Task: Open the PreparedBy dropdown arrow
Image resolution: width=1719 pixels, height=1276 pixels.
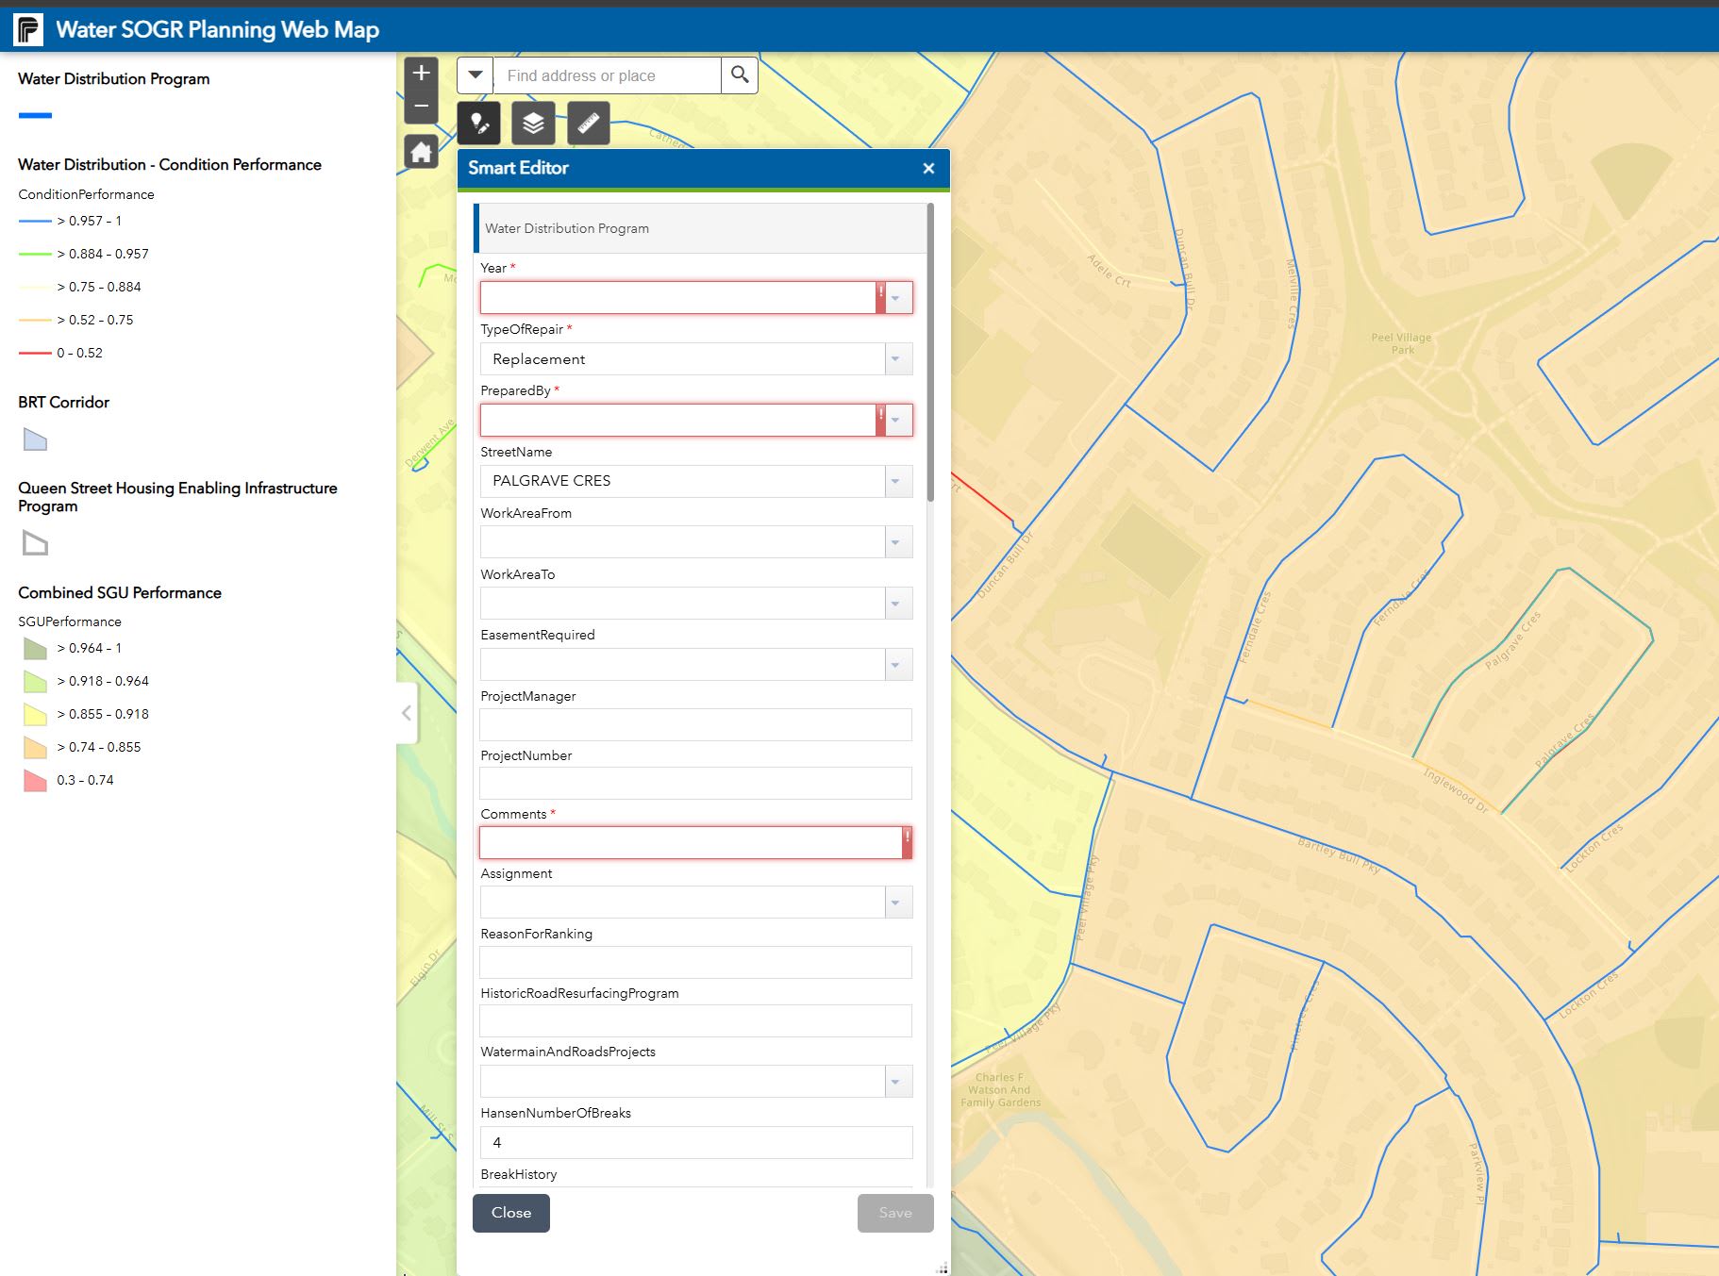Action: click(x=899, y=420)
